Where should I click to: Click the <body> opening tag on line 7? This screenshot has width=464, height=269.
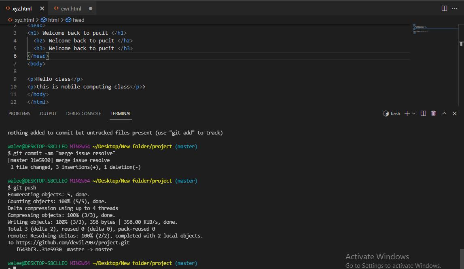click(36, 63)
